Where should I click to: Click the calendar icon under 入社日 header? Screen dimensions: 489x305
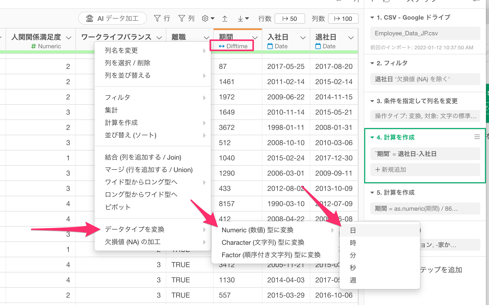tap(270, 46)
